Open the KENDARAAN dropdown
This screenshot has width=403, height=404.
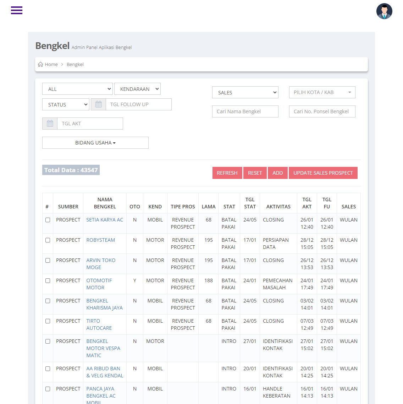138,89
